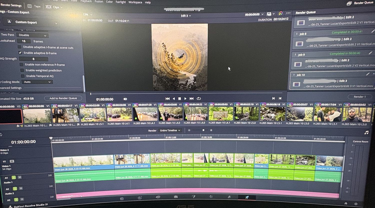Image resolution: width=375 pixels, height=208 pixels.
Task: Edit Job 8 with the pencil icon
Action: point(373,31)
